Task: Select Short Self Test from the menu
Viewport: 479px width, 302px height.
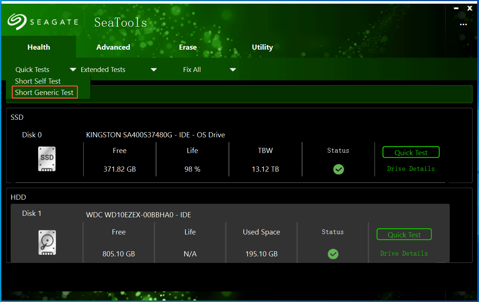Action: pyautogui.click(x=38, y=81)
